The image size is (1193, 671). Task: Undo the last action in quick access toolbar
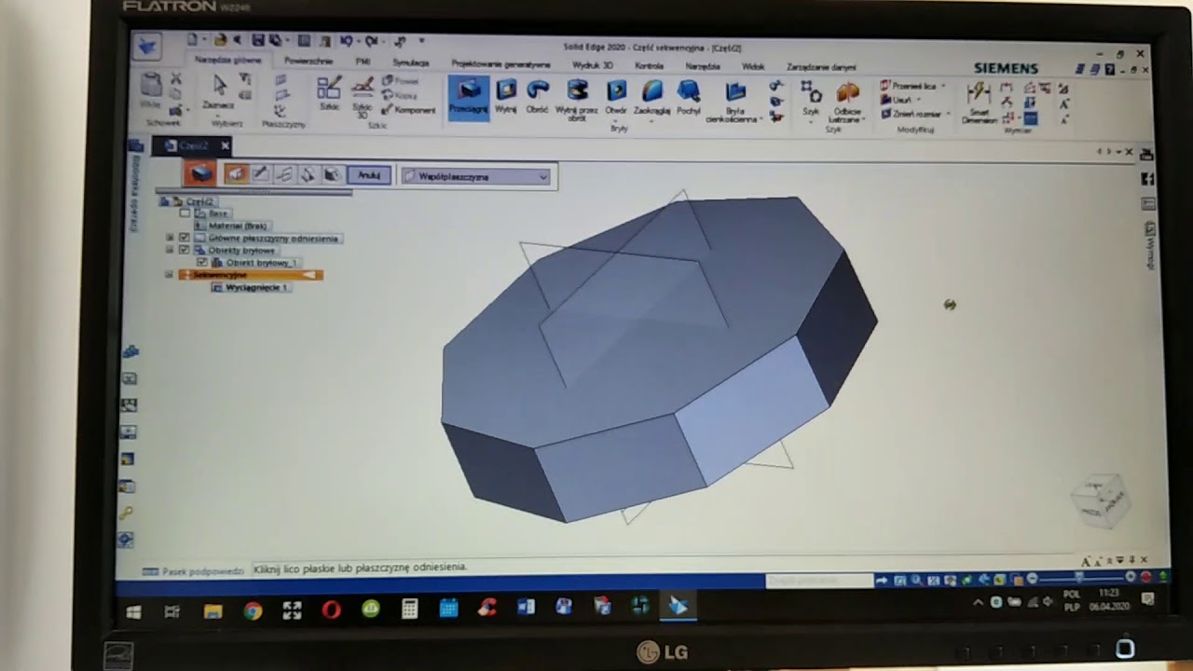[x=347, y=40]
